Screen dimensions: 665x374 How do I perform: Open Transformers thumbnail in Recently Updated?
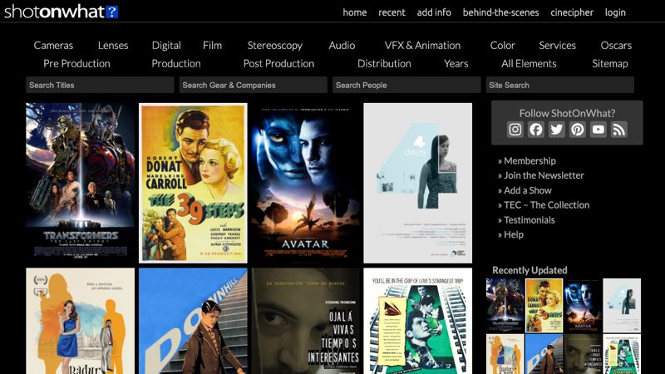coord(505,305)
